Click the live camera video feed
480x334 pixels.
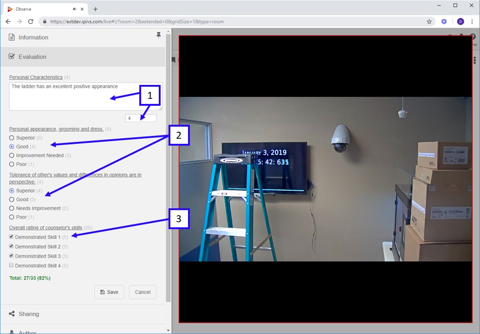[325, 179]
